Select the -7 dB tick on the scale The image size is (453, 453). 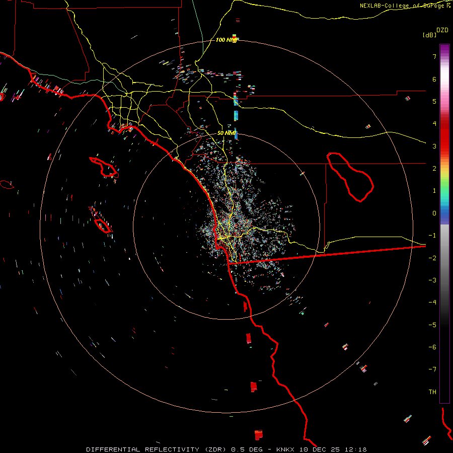432,369
